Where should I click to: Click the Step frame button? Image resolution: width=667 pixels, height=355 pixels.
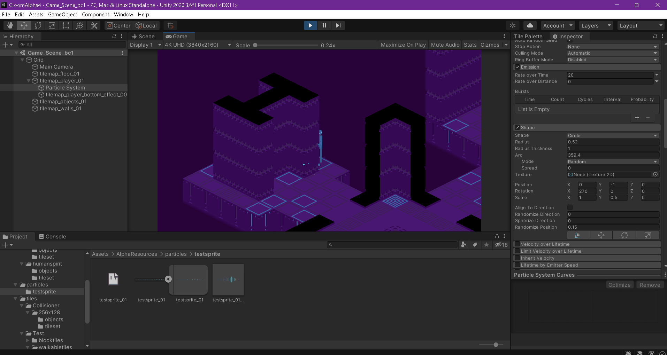(x=338, y=25)
